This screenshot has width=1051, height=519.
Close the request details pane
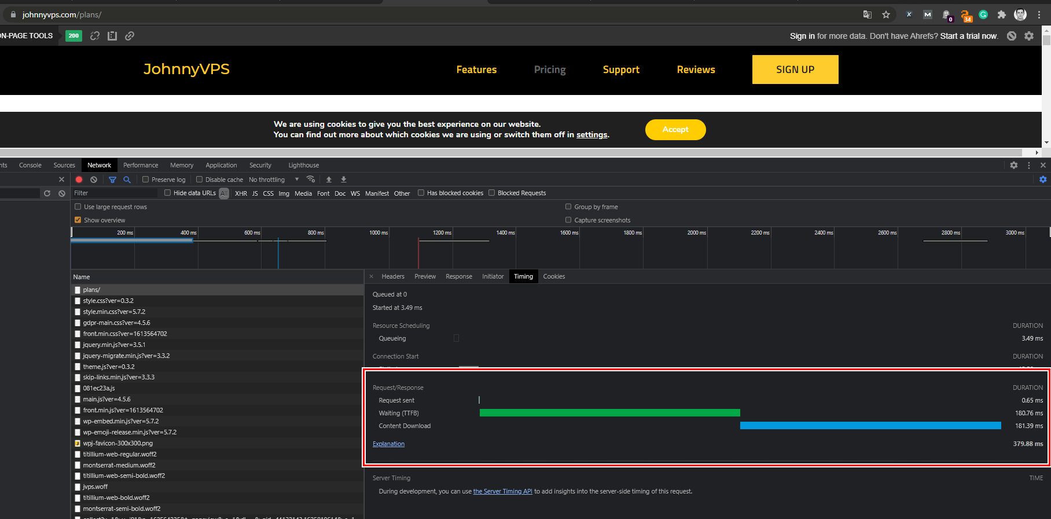tap(372, 276)
